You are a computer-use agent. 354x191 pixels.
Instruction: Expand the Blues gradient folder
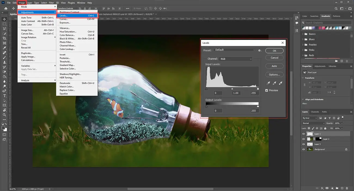pyautogui.click(x=303, y=39)
